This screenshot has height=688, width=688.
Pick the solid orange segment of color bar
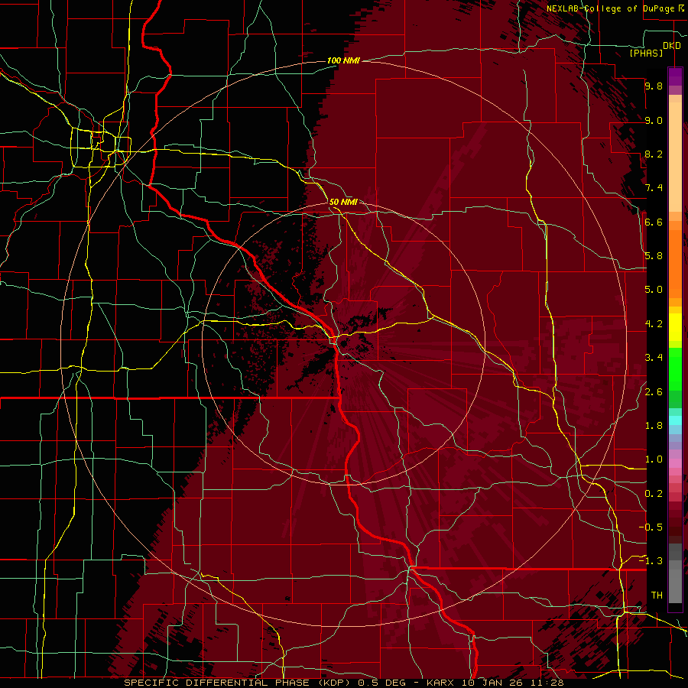point(675,264)
